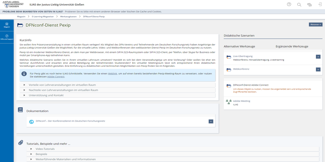Screen dimensions: 325x162
Task: Click the Justus-Liebig-Universität Giessen logo
Action: point(13,4)
